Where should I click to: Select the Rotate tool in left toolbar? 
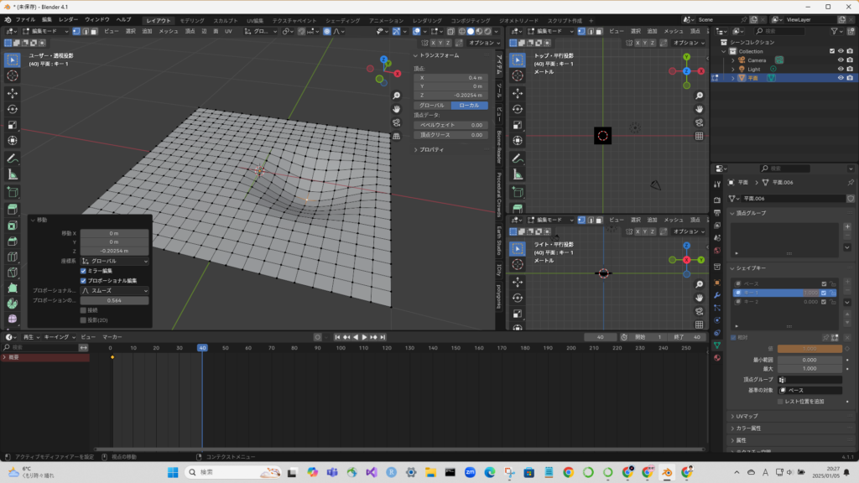(13, 109)
